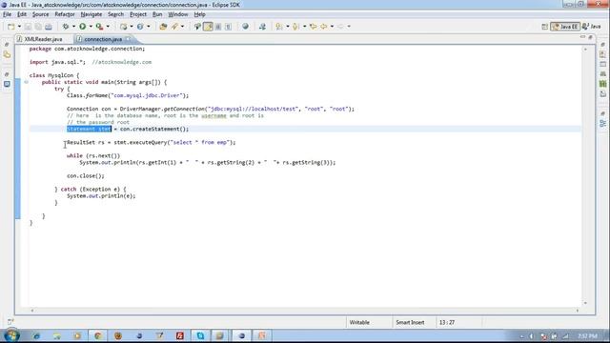
Task: Open the Package Explorer icon in left trim
Action: (7, 55)
